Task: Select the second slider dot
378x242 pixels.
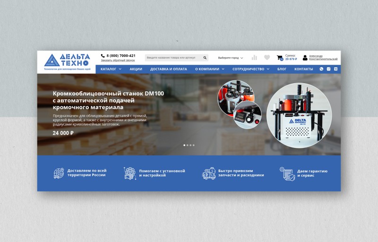Action: click(188, 145)
